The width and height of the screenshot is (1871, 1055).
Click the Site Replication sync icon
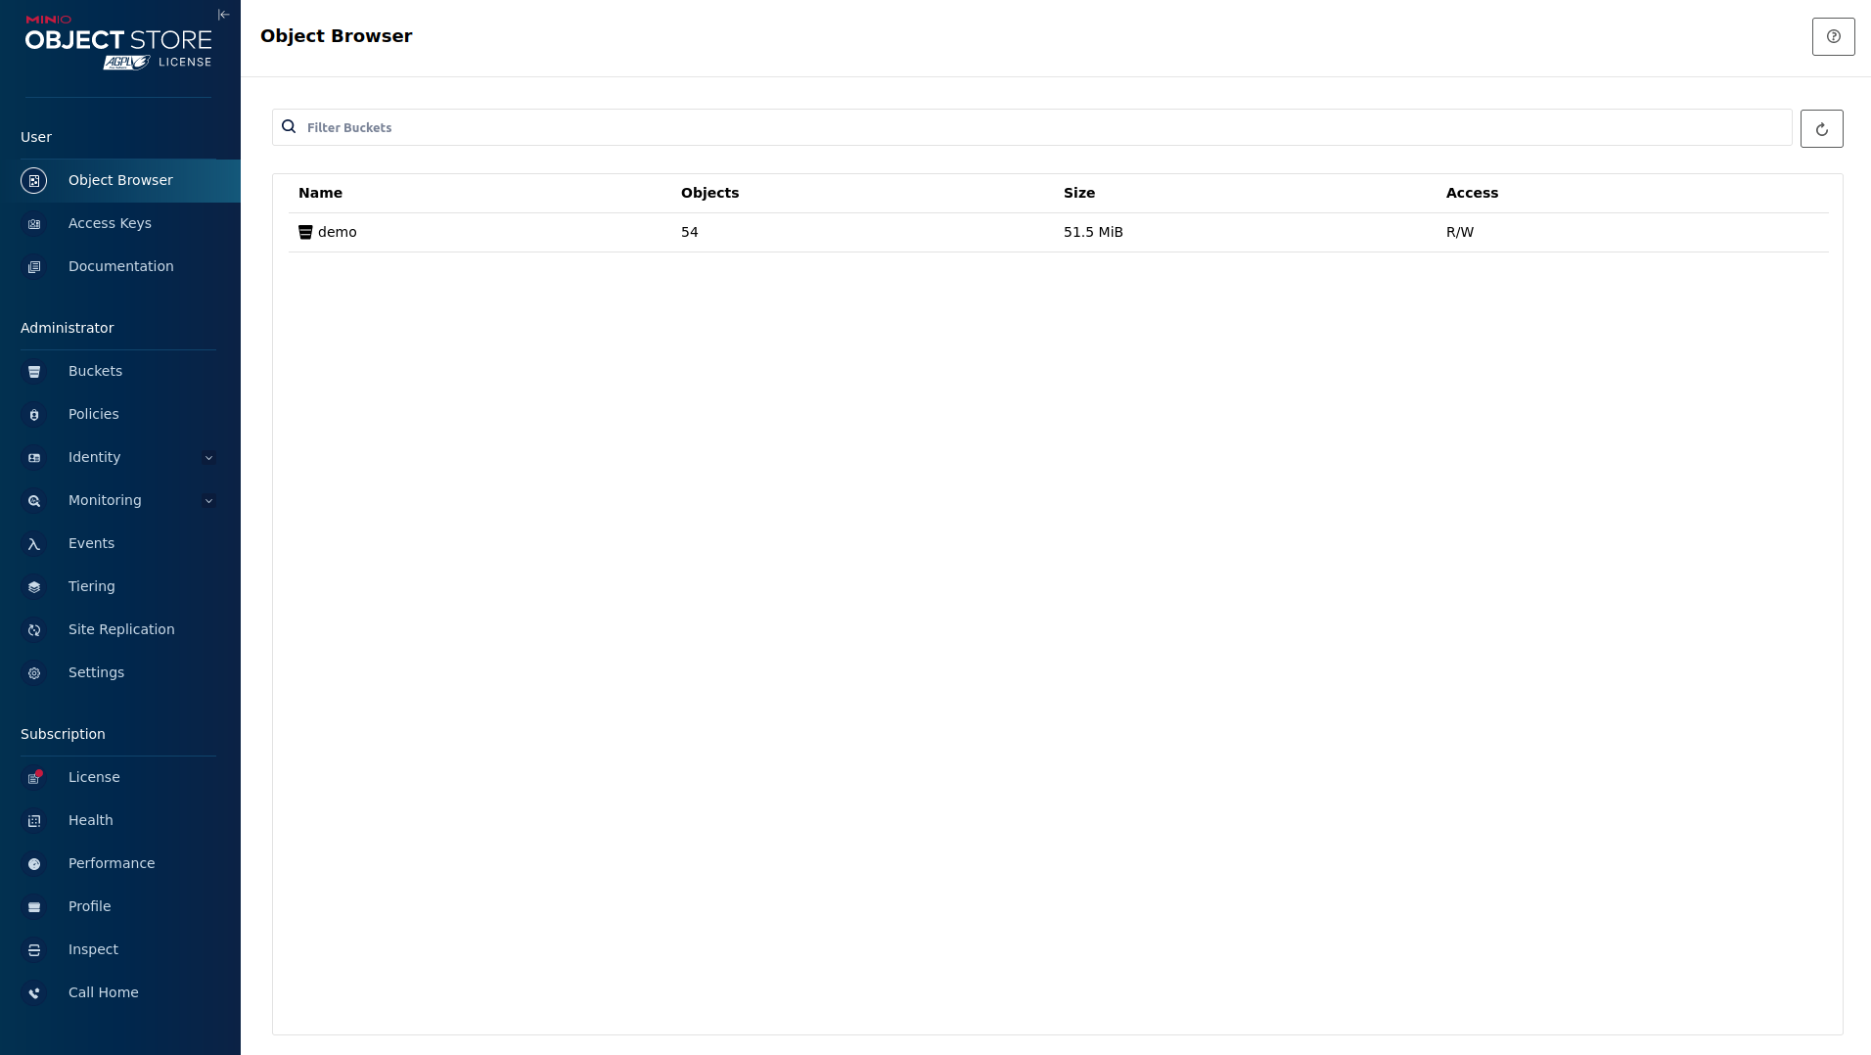(34, 630)
